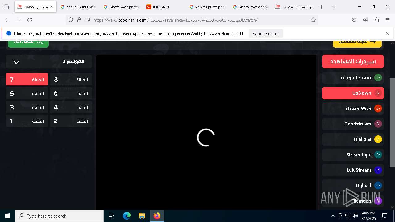Viewport: 395px width, 222px height.
Task: Open Save to Pocket icon
Action: pyautogui.click(x=354, y=20)
